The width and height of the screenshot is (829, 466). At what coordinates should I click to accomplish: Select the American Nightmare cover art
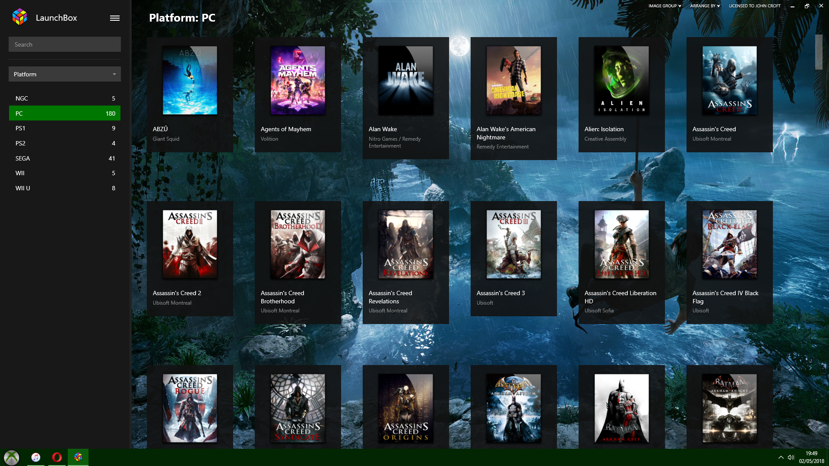pos(514,80)
